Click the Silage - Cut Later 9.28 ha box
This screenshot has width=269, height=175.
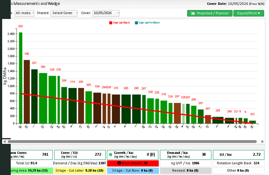pyautogui.click(x=80, y=171)
